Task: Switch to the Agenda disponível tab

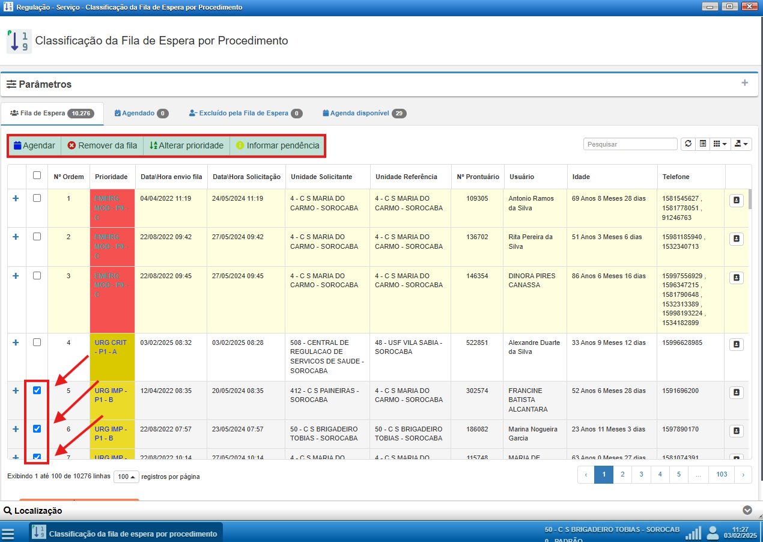Action: pos(365,113)
